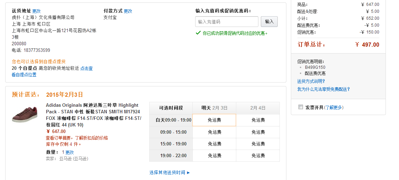This screenshot has height=180, width=399.
Task: Click 您也可以选择到自提点提货 text
Action: (x=39, y=61)
